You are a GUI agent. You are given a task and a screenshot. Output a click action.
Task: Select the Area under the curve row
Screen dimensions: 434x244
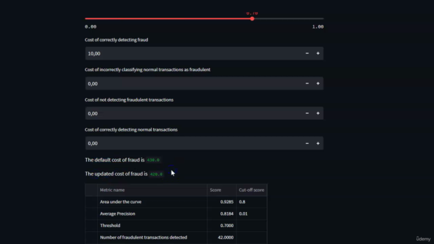pos(176,202)
